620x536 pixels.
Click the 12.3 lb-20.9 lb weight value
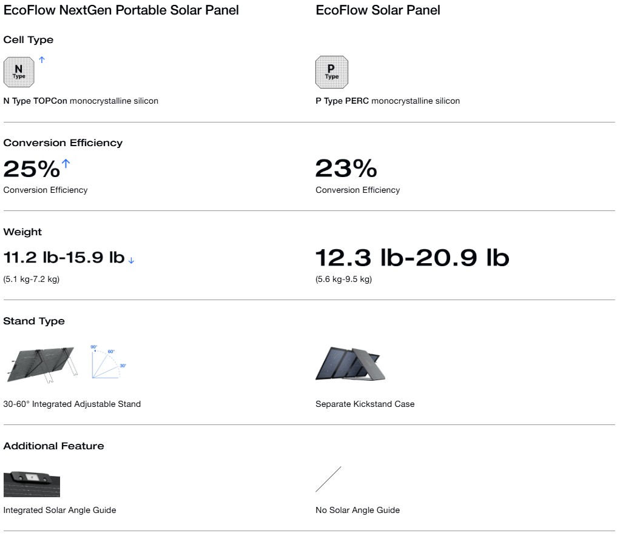pyautogui.click(x=413, y=258)
